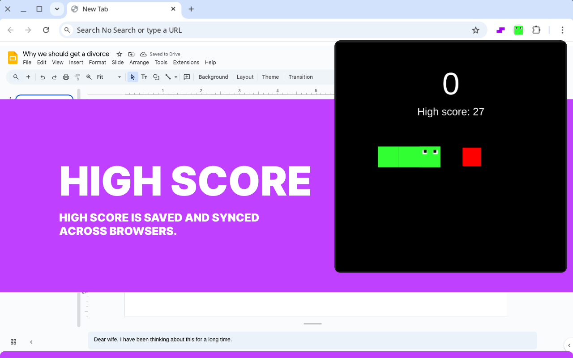The image size is (573, 358).
Task: Expand the line type dropdown arrow
Action: coord(176,77)
